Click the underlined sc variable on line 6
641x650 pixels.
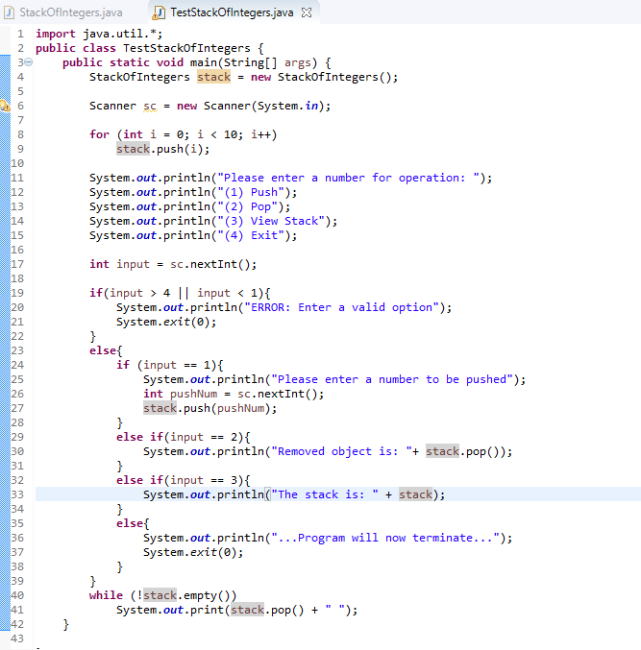pos(150,107)
